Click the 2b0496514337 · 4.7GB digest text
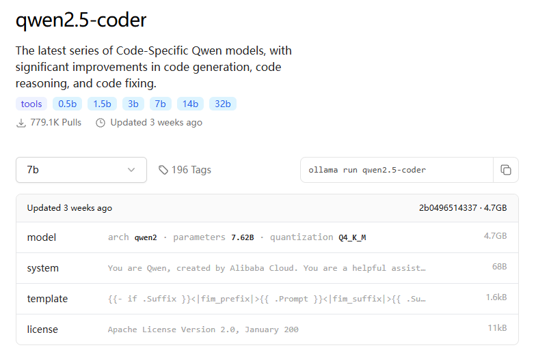The height and width of the screenshot is (352, 536). pos(463,208)
